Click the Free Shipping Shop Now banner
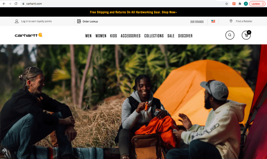This screenshot has width=267, height=159. [133, 12]
